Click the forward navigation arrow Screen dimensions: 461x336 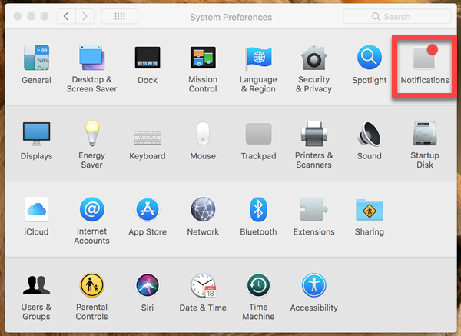(85, 16)
